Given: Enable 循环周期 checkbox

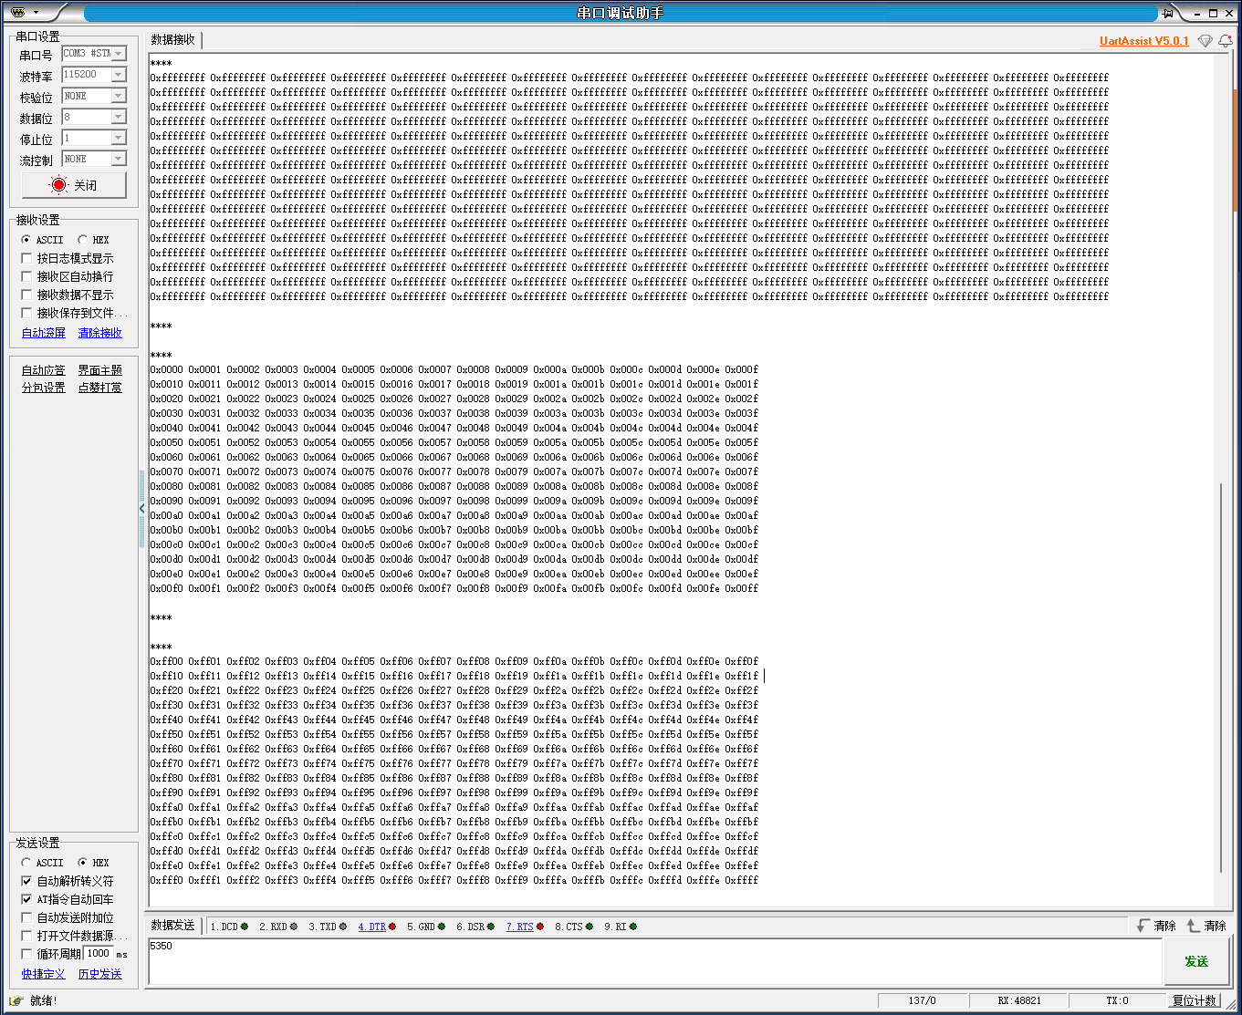Looking at the screenshot, I should pyautogui.click(x=26, y=954).
